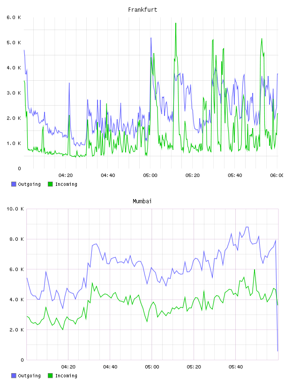Click the tallest green Incoming spike in Frankfurt chart
This screenshot has height=383, width=285.
(176, 23)
